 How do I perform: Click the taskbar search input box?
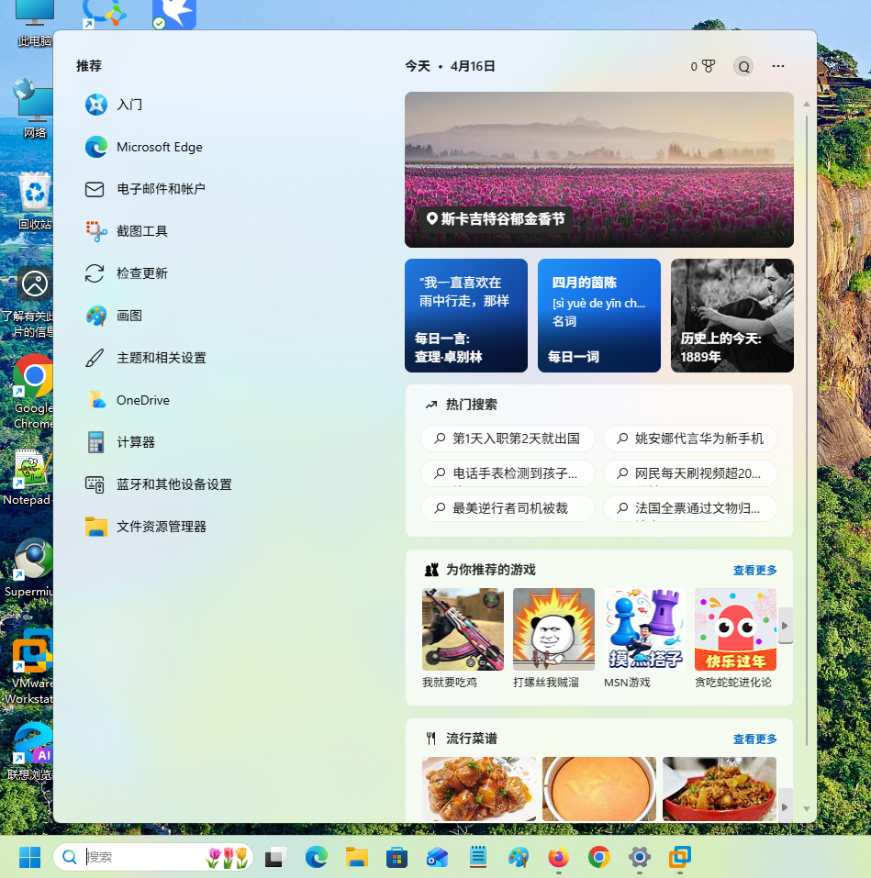(x=142, y=857)
